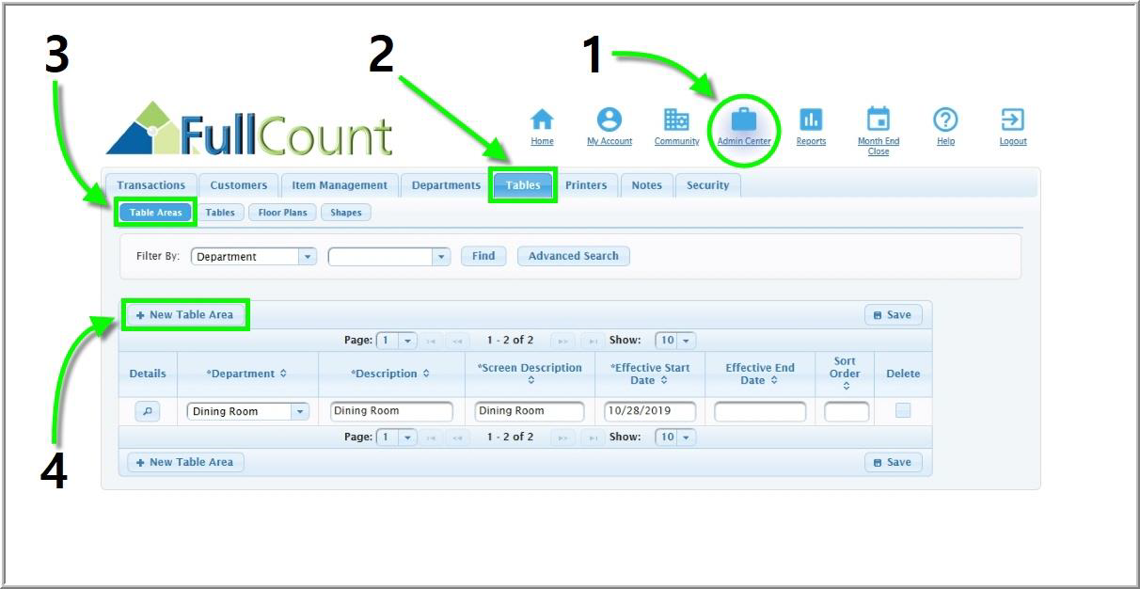Check the Delete checkbox for Dining Room
Viewport: 1140px width, 589px height.
903,410
